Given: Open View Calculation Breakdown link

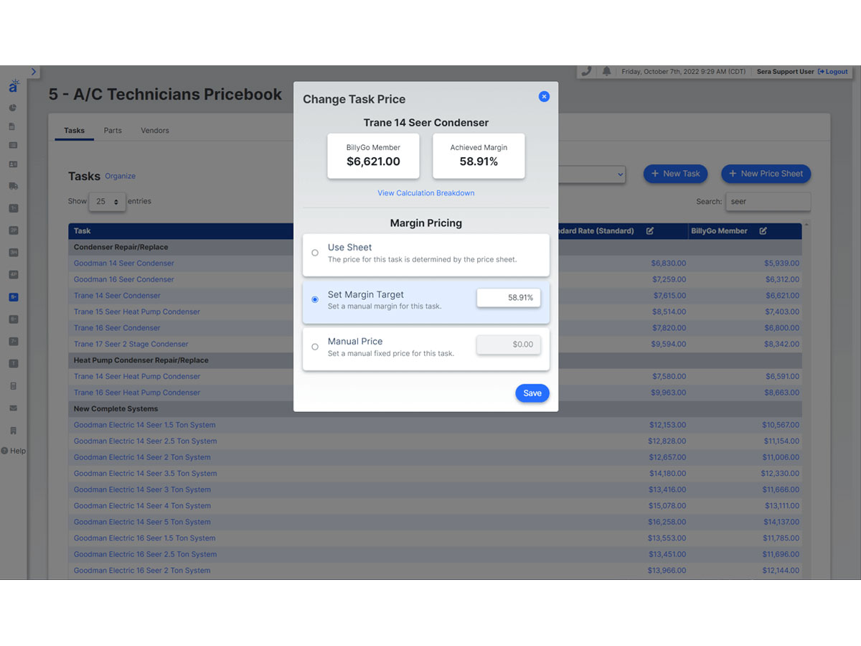Looking at the screenshot, I should click(x=425, y=193).
